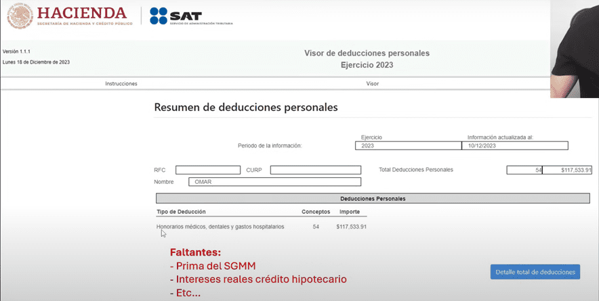The height and width of the screenshot is (301, 599).
Task: Select the Honorarios médicos, dentales row
Action: point(220,227)
